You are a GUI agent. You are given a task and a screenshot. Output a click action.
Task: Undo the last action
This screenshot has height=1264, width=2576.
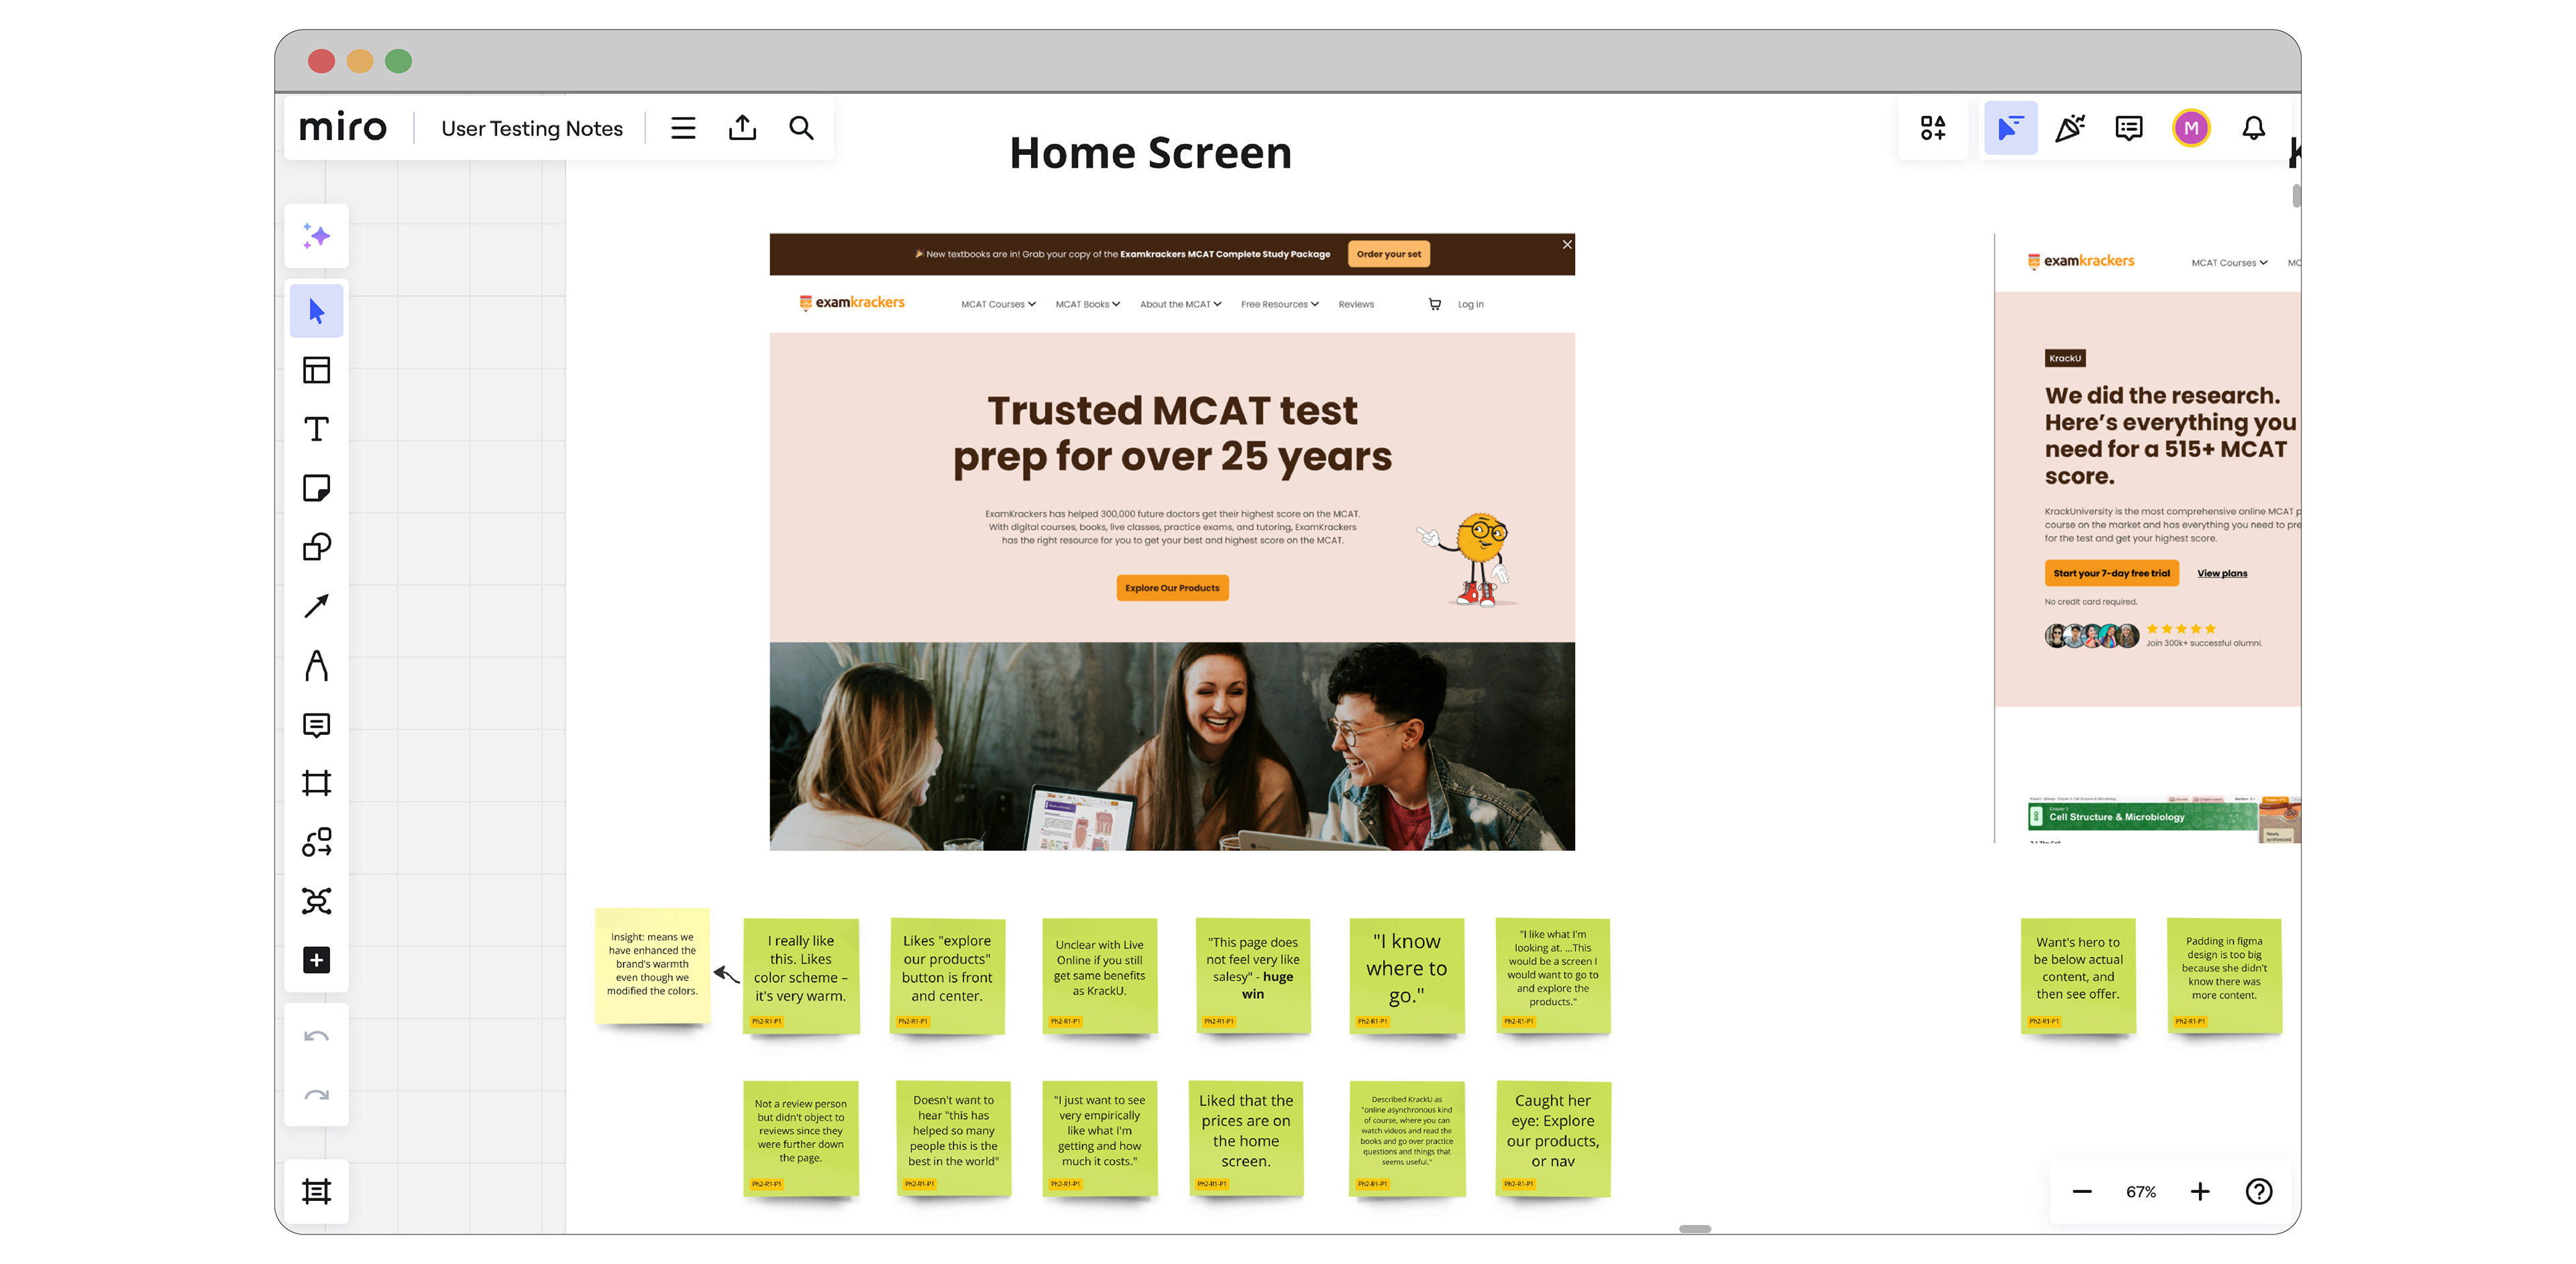pos(316,1036)
